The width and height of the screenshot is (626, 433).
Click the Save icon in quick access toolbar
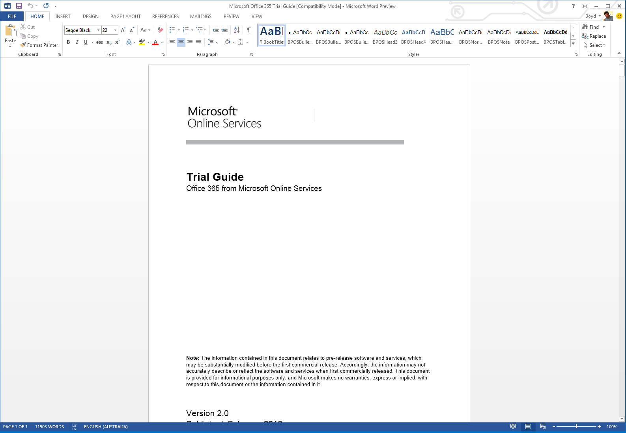coord(19,6)
